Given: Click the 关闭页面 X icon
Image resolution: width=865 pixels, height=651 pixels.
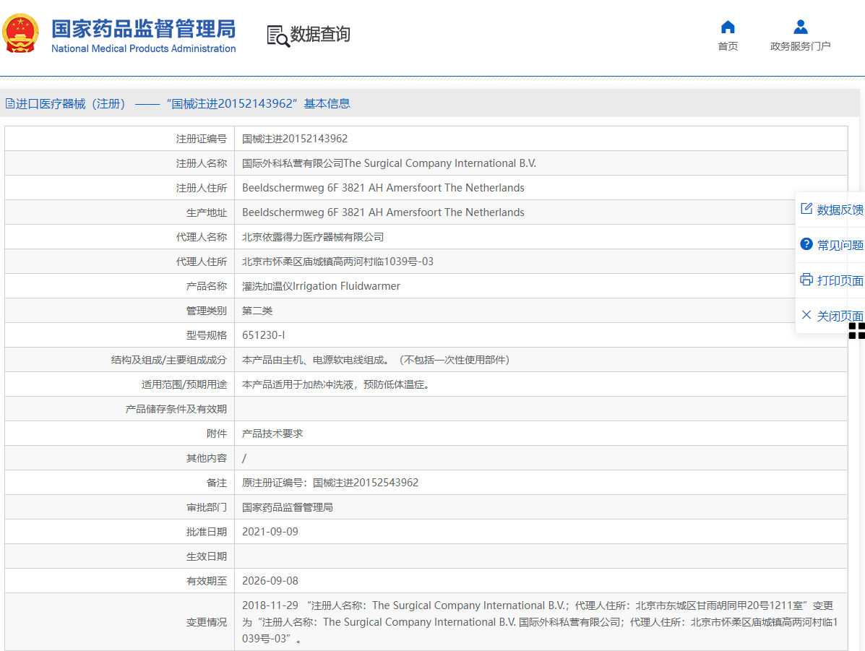Looking at the screenshot, I should (806, 315).
